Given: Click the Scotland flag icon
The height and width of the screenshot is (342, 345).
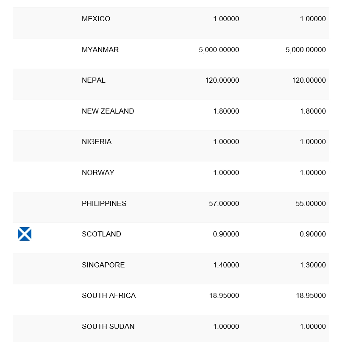Looking at the screenshot, I should coord(25,234).
